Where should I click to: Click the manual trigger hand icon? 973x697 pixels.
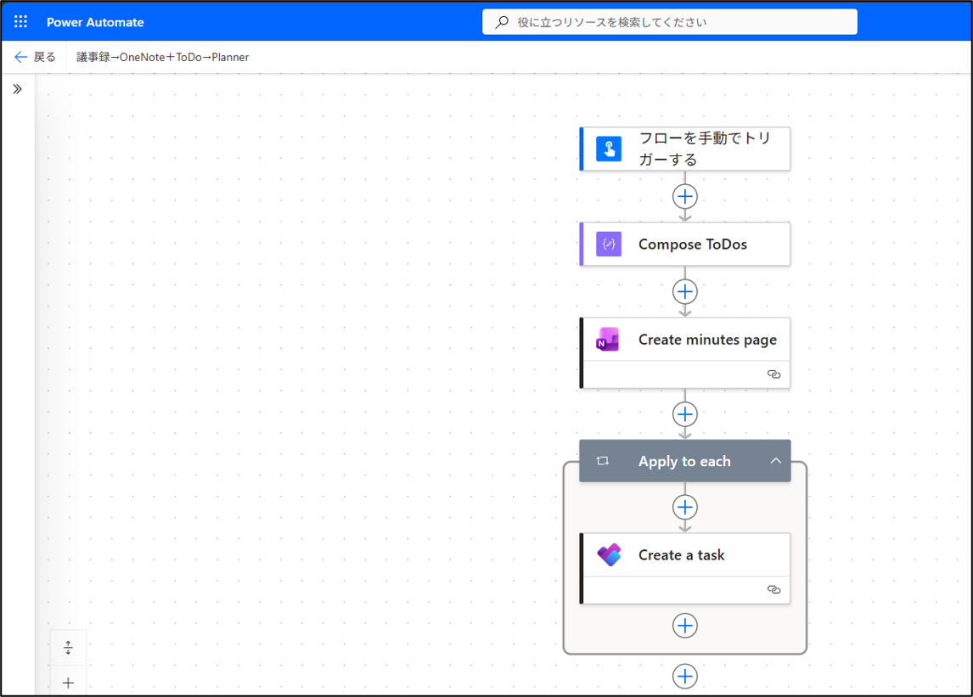click(x=609, y=149)
